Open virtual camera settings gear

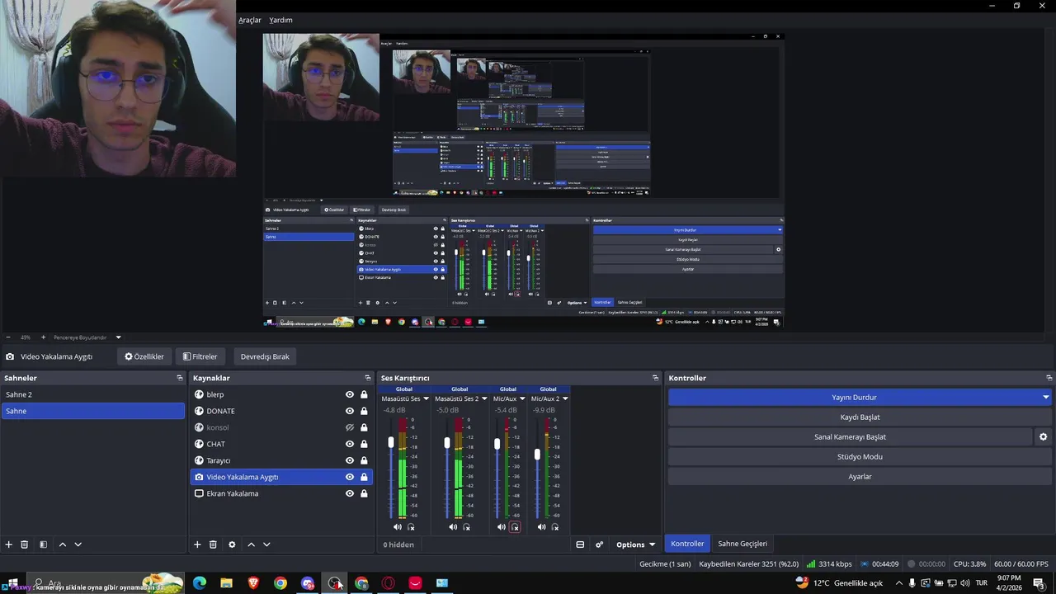(1043, 437)
